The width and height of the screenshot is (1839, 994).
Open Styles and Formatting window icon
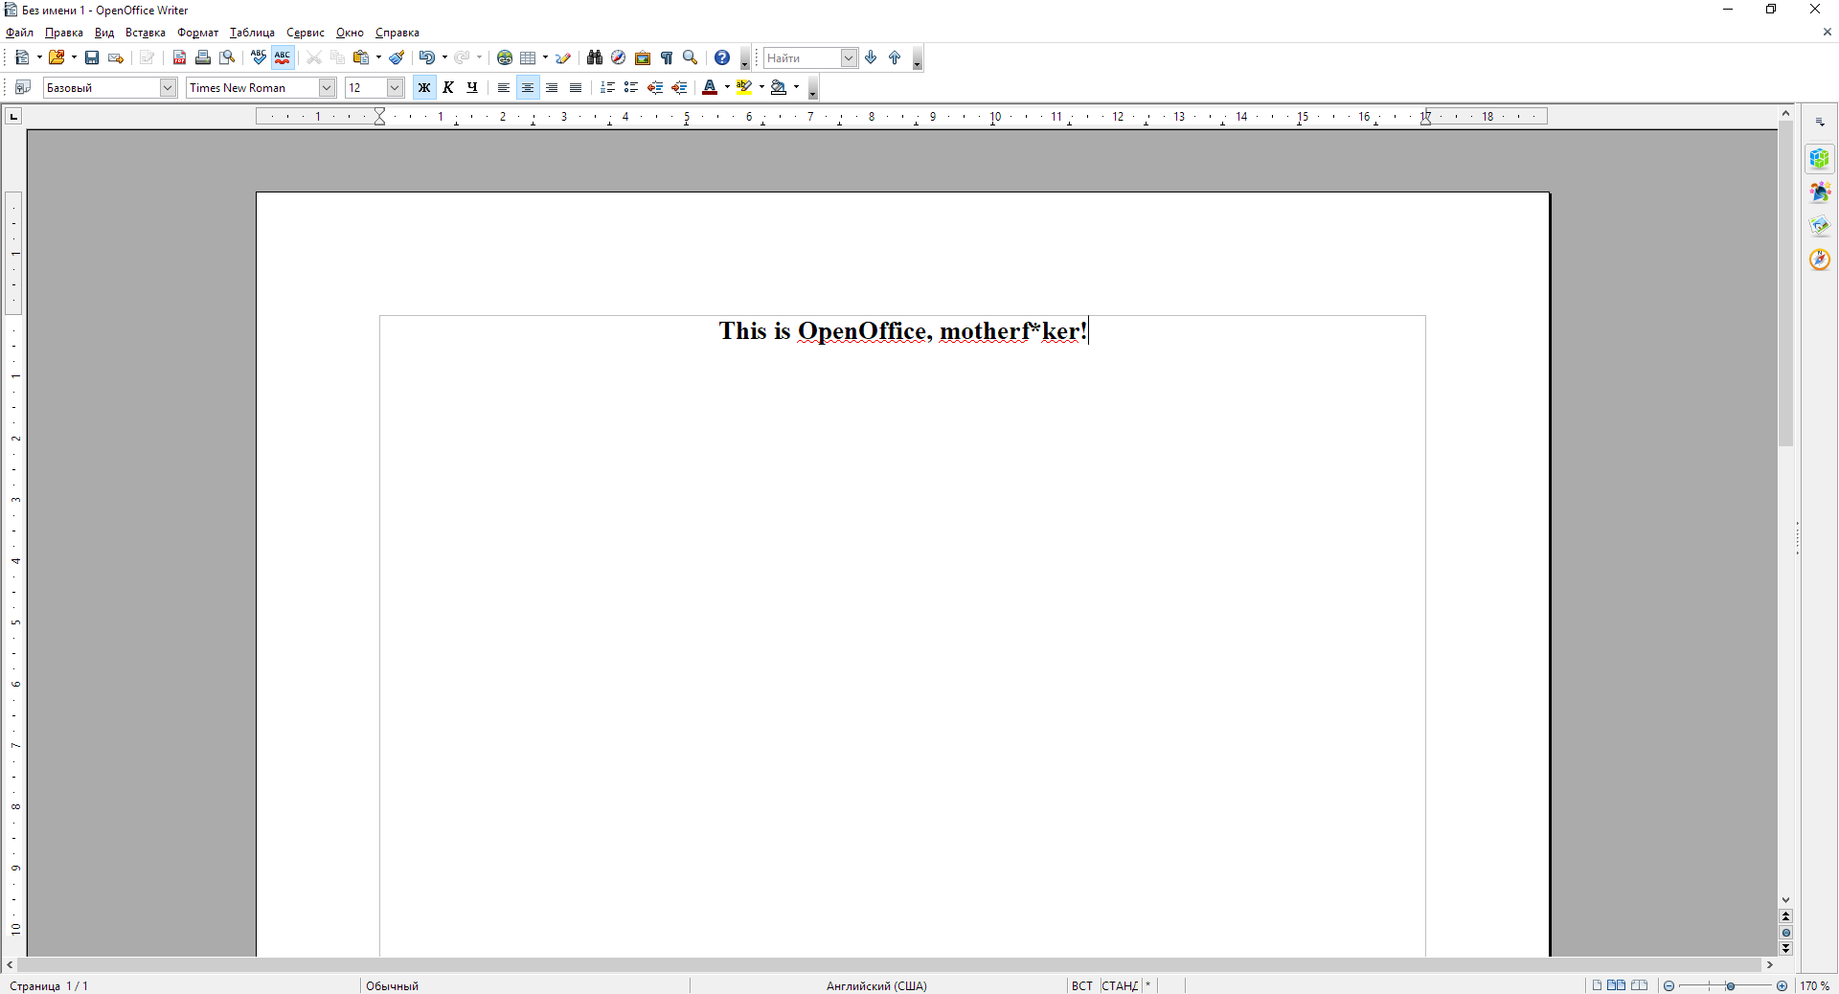coord(23,87)
